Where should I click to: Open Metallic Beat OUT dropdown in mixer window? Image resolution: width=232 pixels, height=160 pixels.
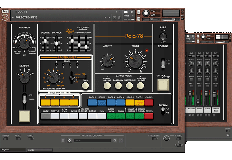216,56
